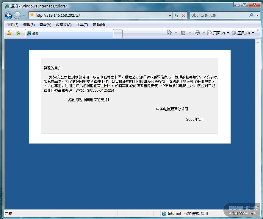This screenshot has width=263, height=219.
Task: Click the Print icon
Action: tap(197, 33)
